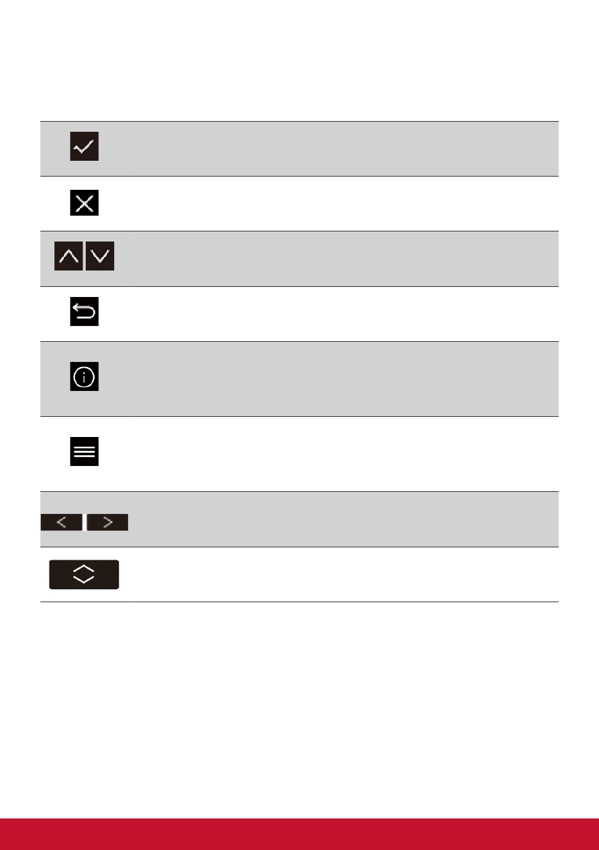This screenshot has width=599, height=850.
Task: Select the gray cell beside the checkmark icon
Action: pos(343,149)
